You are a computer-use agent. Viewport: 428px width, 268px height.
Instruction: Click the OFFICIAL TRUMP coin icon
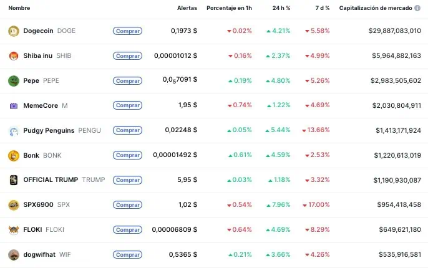(x=13, y=180)
